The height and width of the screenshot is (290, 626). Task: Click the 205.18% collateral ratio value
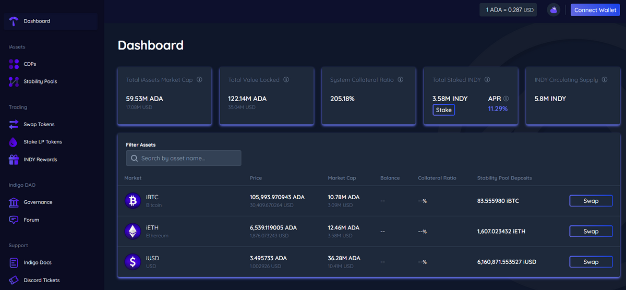click(342, 99)
